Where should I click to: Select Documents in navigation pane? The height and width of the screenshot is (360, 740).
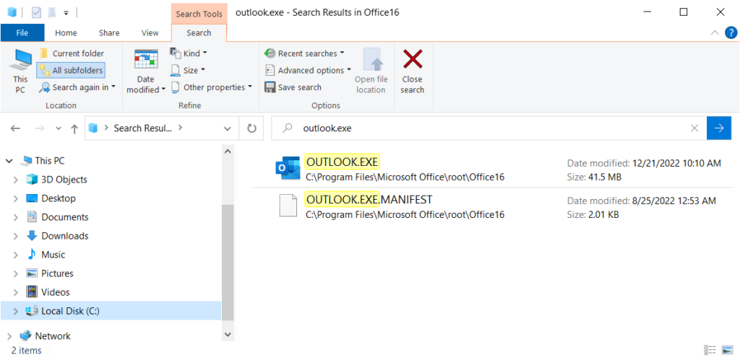[x=65, y=217]
